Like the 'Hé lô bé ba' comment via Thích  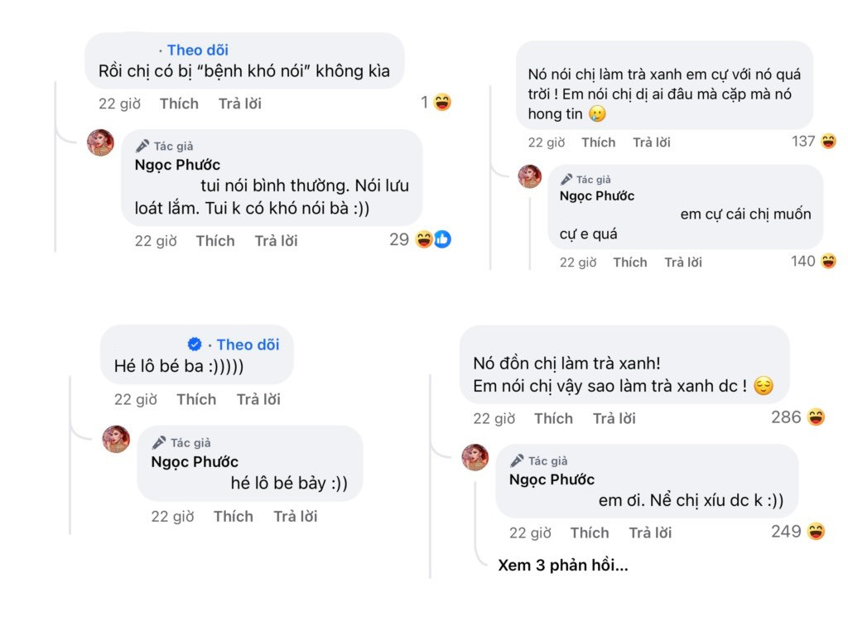pyautogui.click(x=196, y=399)
